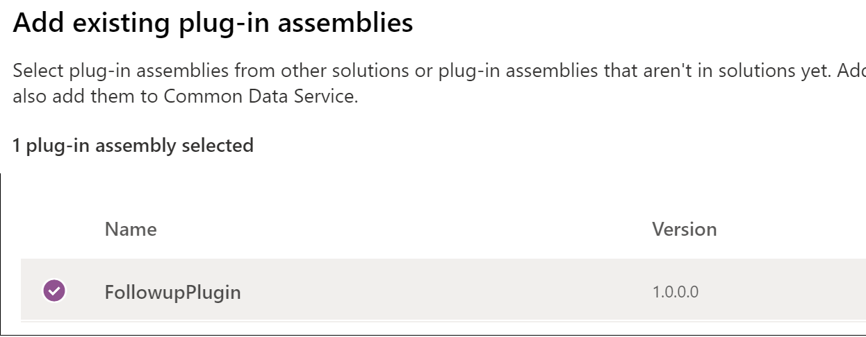Screen dimensions: 866x337
Task: Click the 1.0.0.0 version cell
Action: coord(675,292)
